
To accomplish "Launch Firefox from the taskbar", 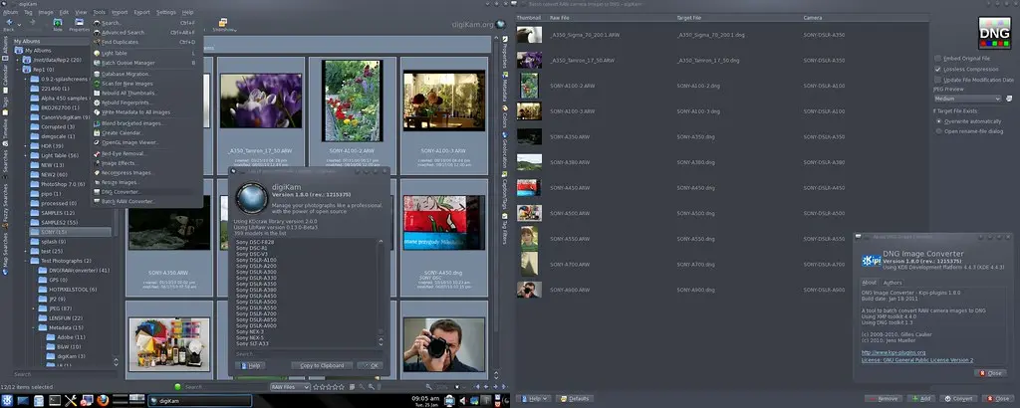I will point(103,400).
